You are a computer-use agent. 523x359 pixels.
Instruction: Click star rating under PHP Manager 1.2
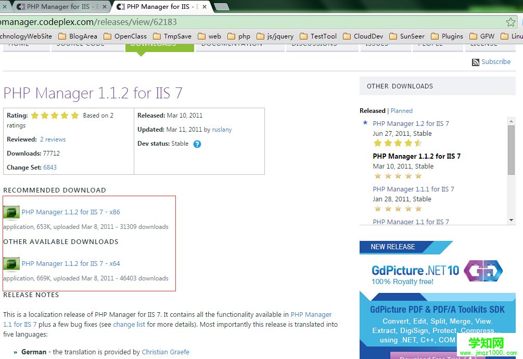(398, 143)
